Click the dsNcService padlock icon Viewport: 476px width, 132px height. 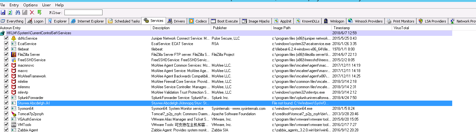pyautogui.click(x=14, y=38)
